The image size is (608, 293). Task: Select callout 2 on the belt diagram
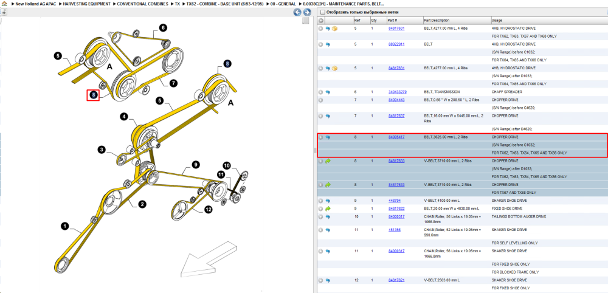142,204
